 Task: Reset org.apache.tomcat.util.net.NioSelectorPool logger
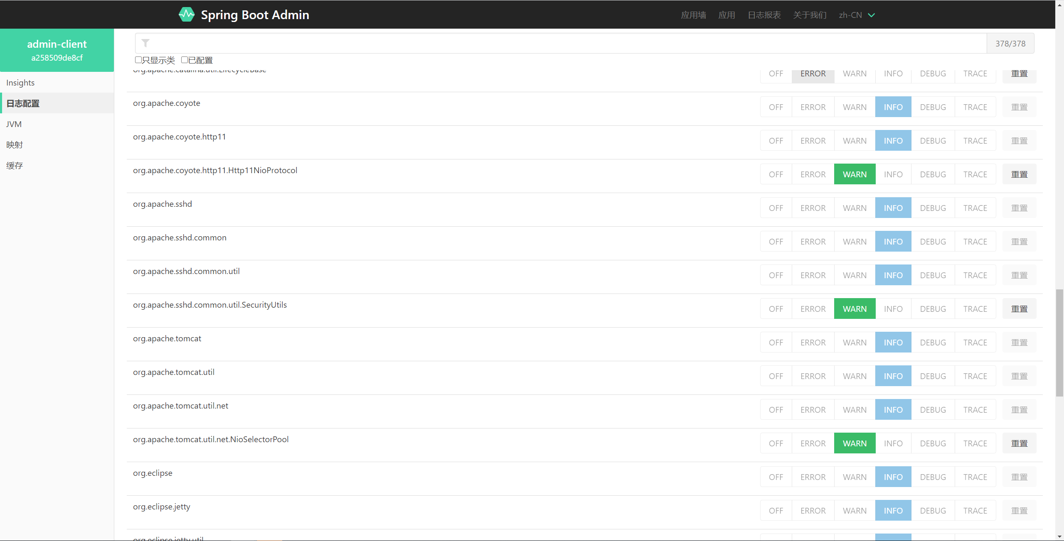[x=1019, y=443]
